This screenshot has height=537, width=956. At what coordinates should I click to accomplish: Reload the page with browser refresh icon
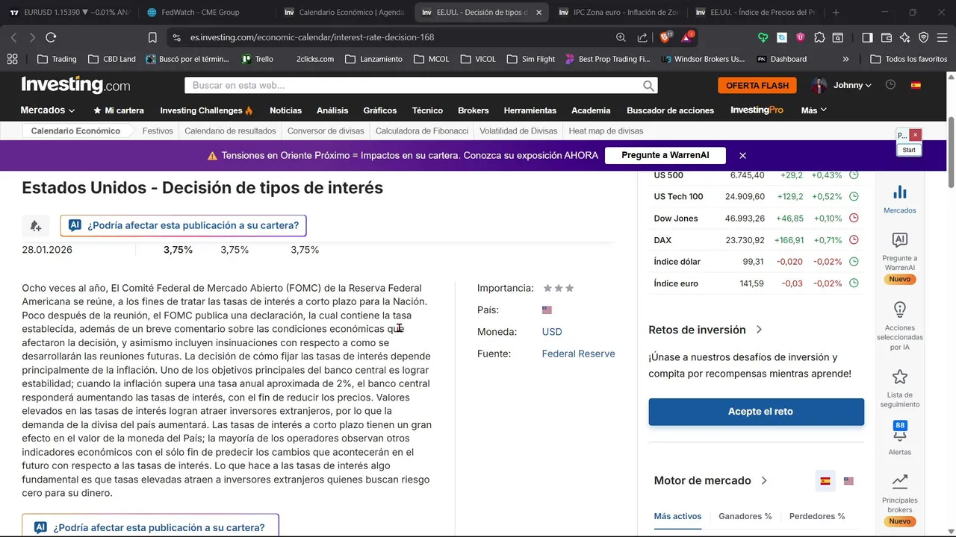point(51,37)
